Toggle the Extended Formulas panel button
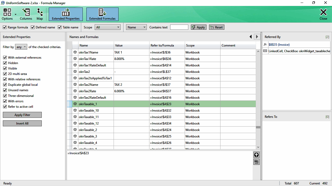 coord(102,14)
